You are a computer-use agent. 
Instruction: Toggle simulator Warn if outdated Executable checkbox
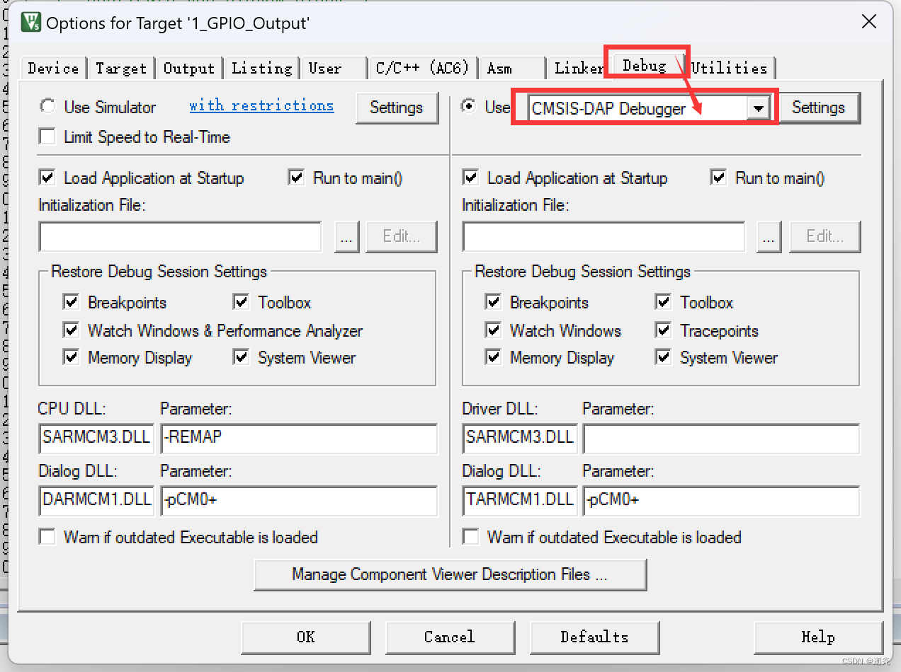(x=47, y=537)
